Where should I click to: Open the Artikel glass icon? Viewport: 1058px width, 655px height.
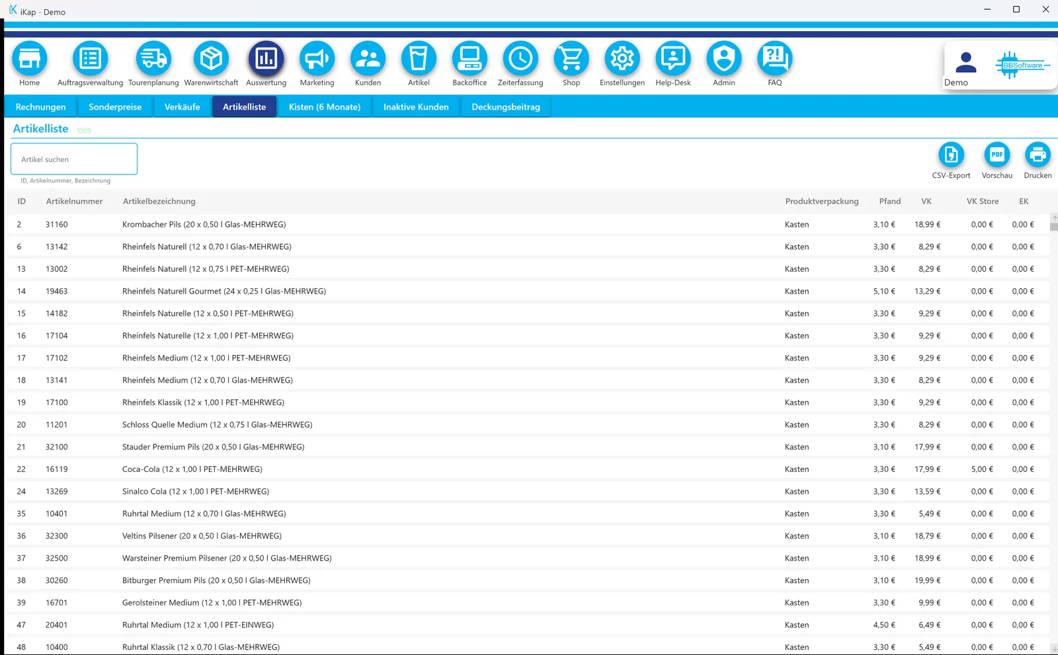[x=419, y=59]
